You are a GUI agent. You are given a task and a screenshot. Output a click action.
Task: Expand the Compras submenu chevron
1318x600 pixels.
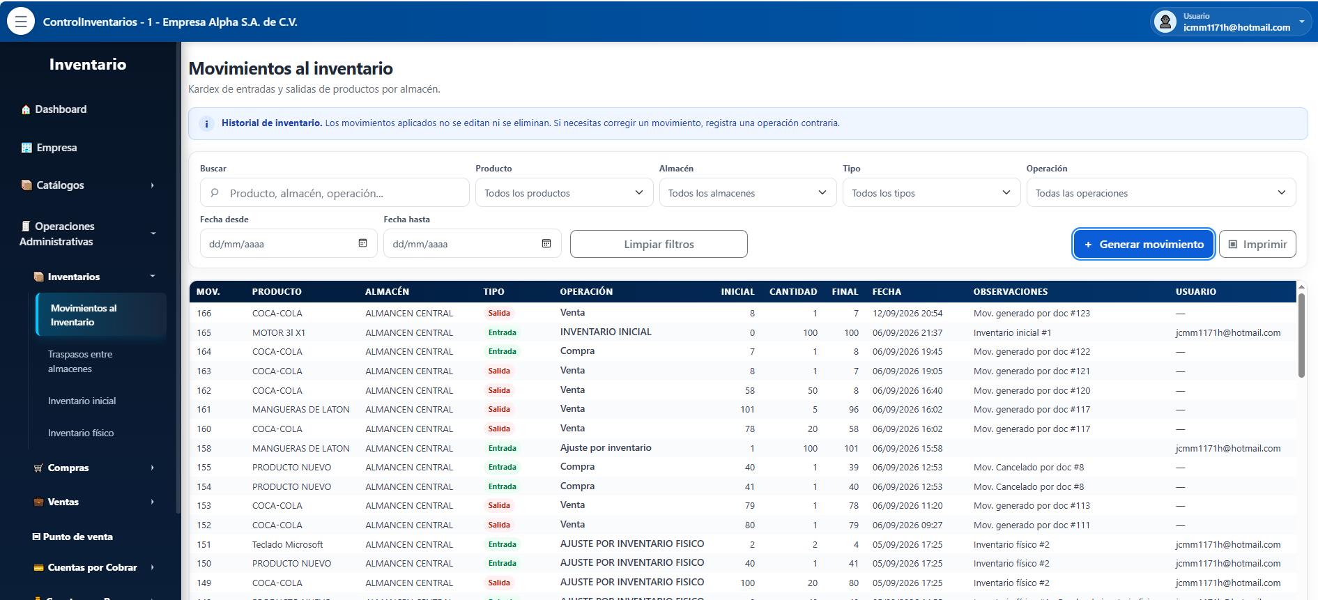(x=152, y=468)
